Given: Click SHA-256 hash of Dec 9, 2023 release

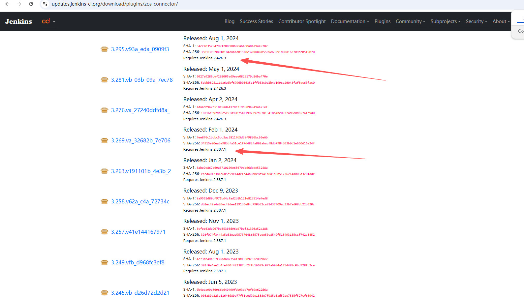Looking at the screenshot, I should [258, 204].
